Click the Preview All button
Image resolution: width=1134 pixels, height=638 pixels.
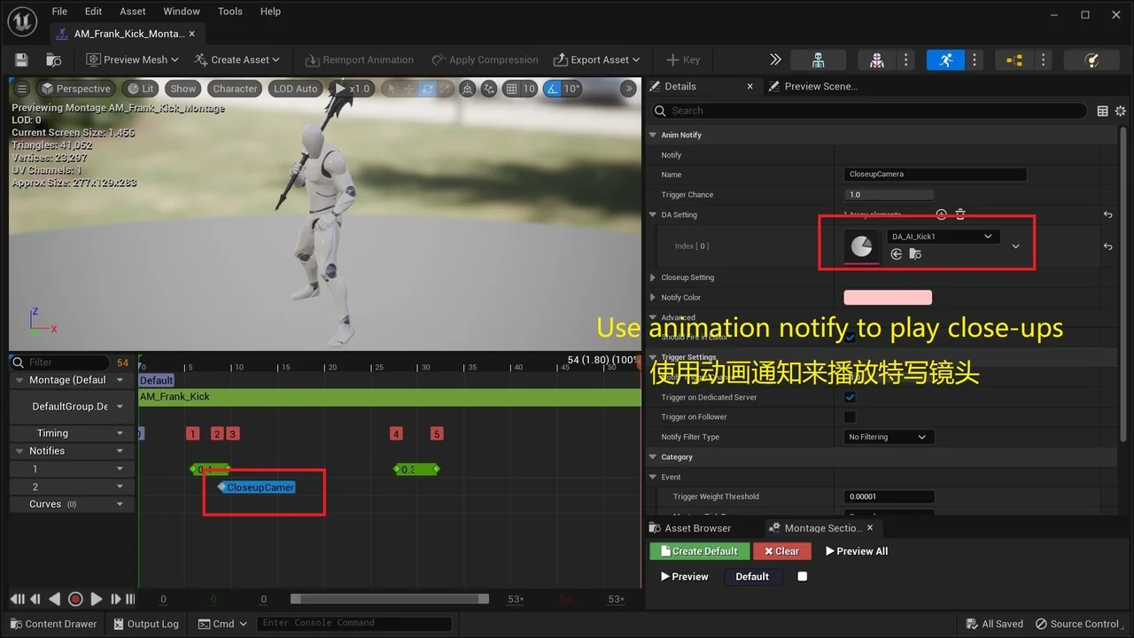[x=856, y=551]
